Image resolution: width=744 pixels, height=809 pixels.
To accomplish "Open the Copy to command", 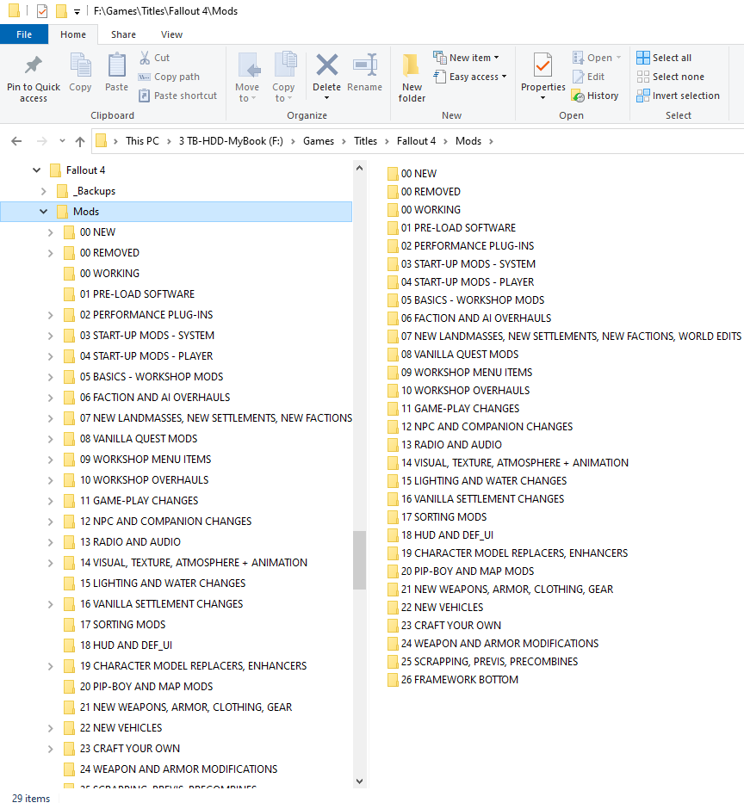I will tap(283, 77).
